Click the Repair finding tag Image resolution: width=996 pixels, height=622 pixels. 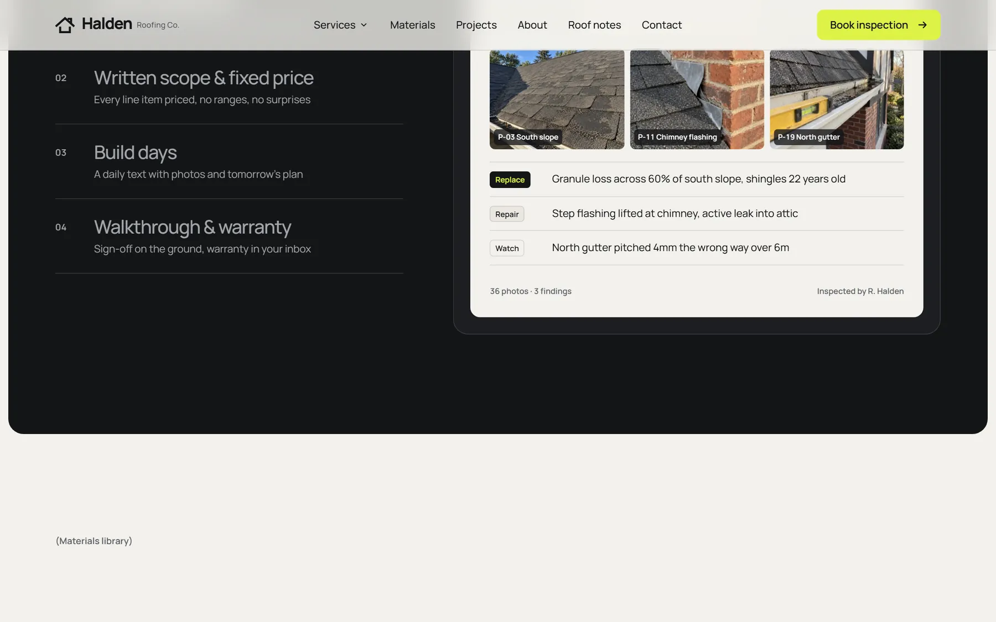[507, 214]
